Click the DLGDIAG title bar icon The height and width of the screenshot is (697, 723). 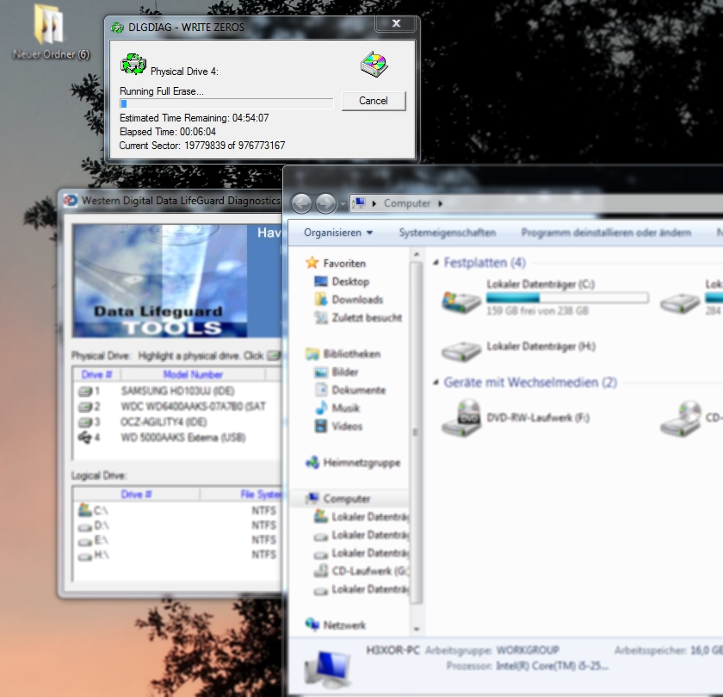point(118,28)
